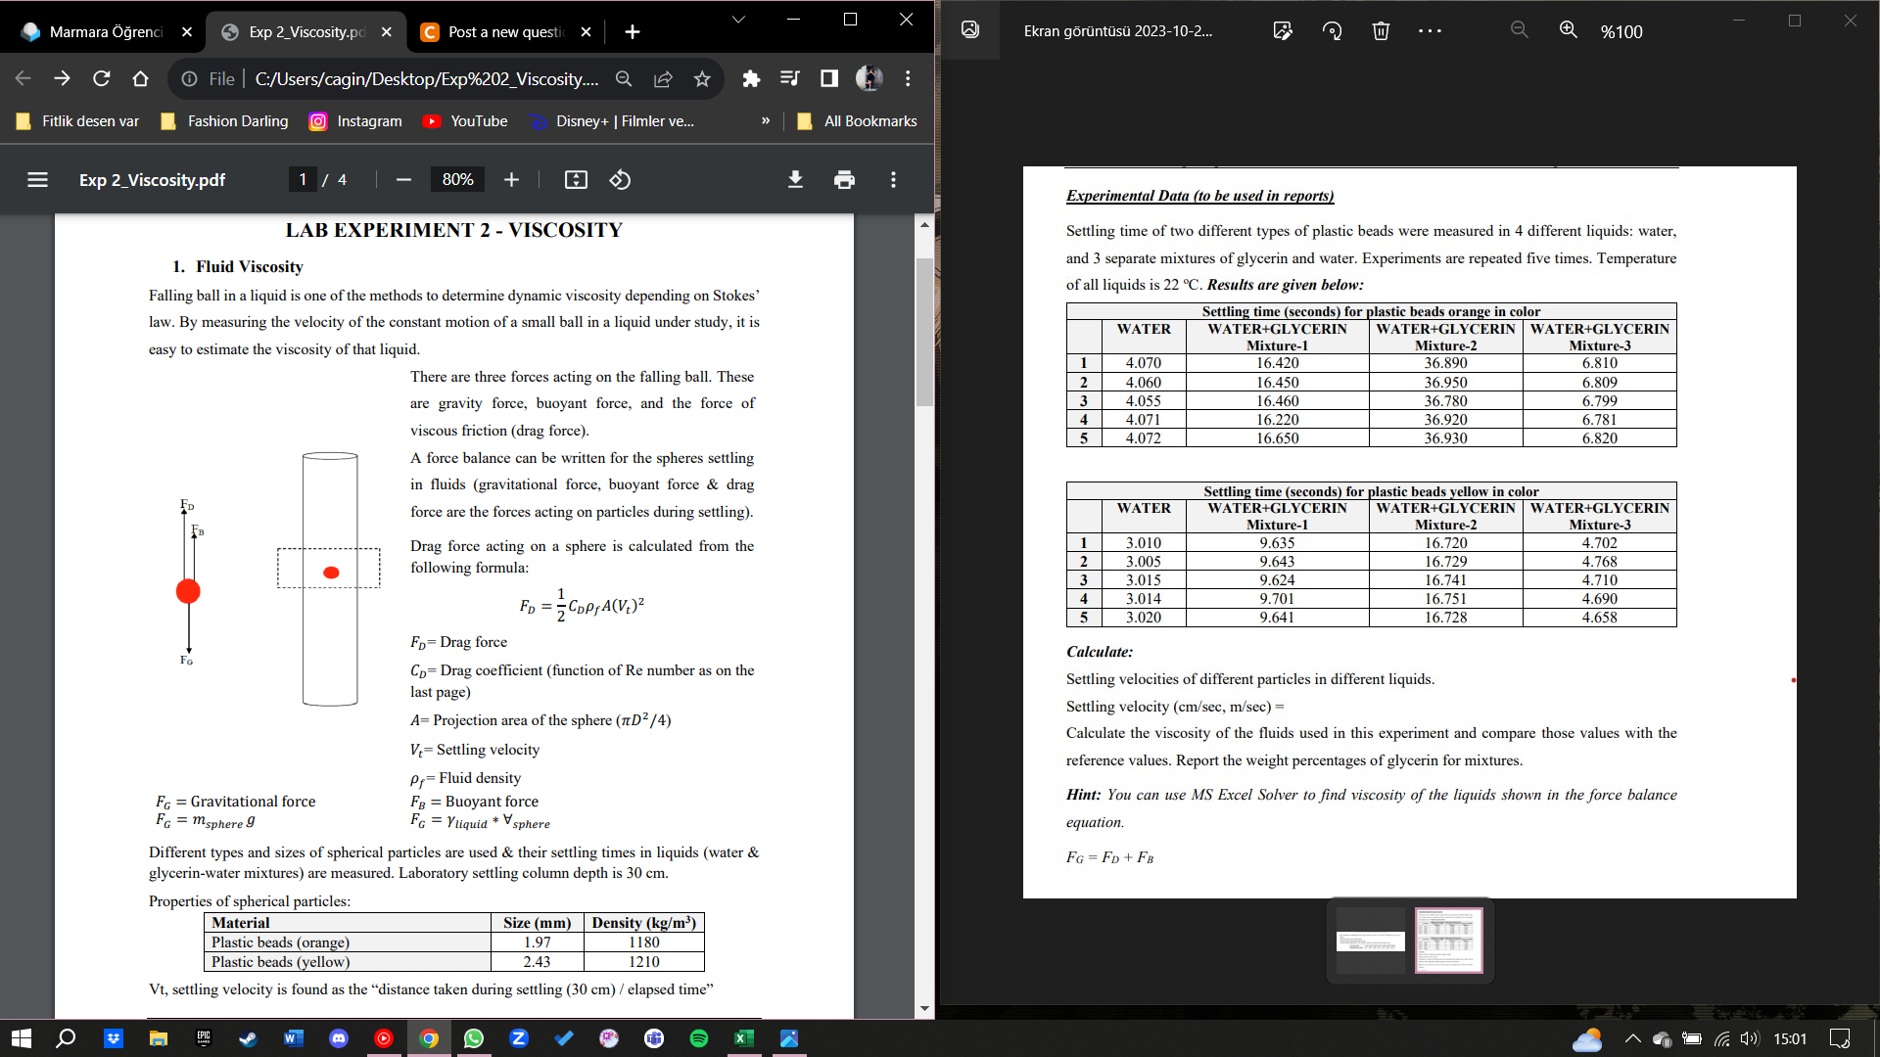Screen dimensions: 1880x1057
Task: Rotate the PDF page counterclockwise
Action: pyautogui.click(x=620, y=179)
